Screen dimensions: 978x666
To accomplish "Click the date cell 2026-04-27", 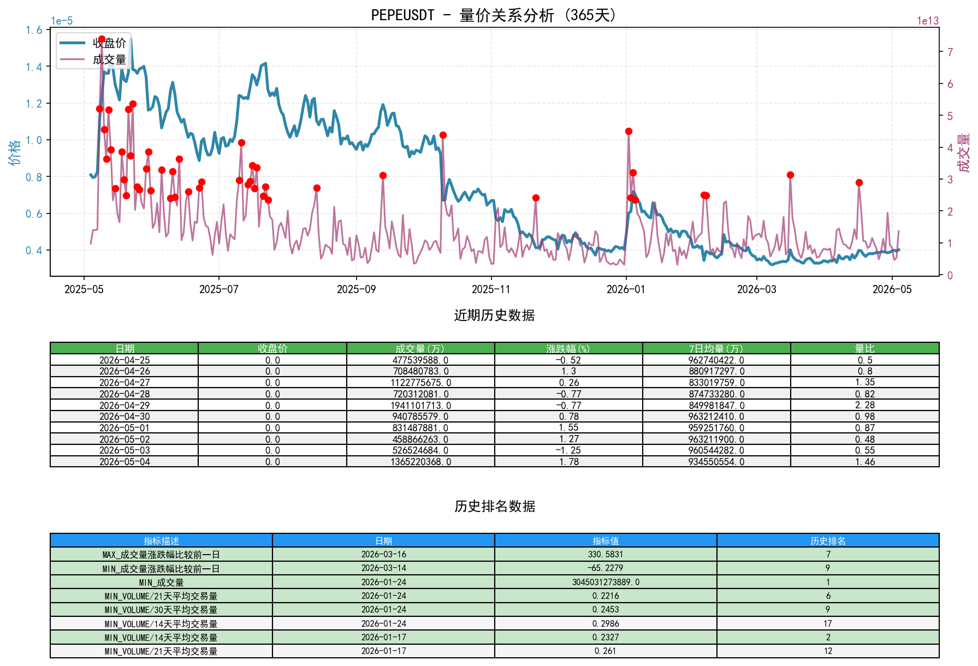I will (x=125, y=383).
